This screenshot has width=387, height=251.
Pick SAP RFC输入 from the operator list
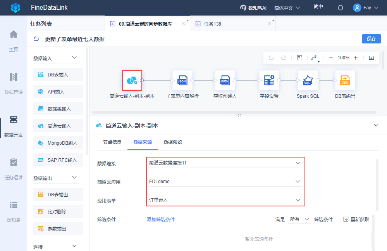[58, 160]
